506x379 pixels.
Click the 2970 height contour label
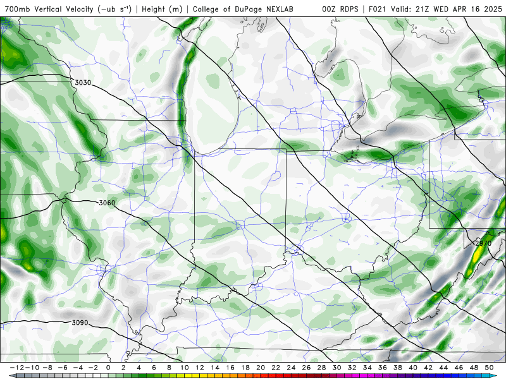coord(483,243)
